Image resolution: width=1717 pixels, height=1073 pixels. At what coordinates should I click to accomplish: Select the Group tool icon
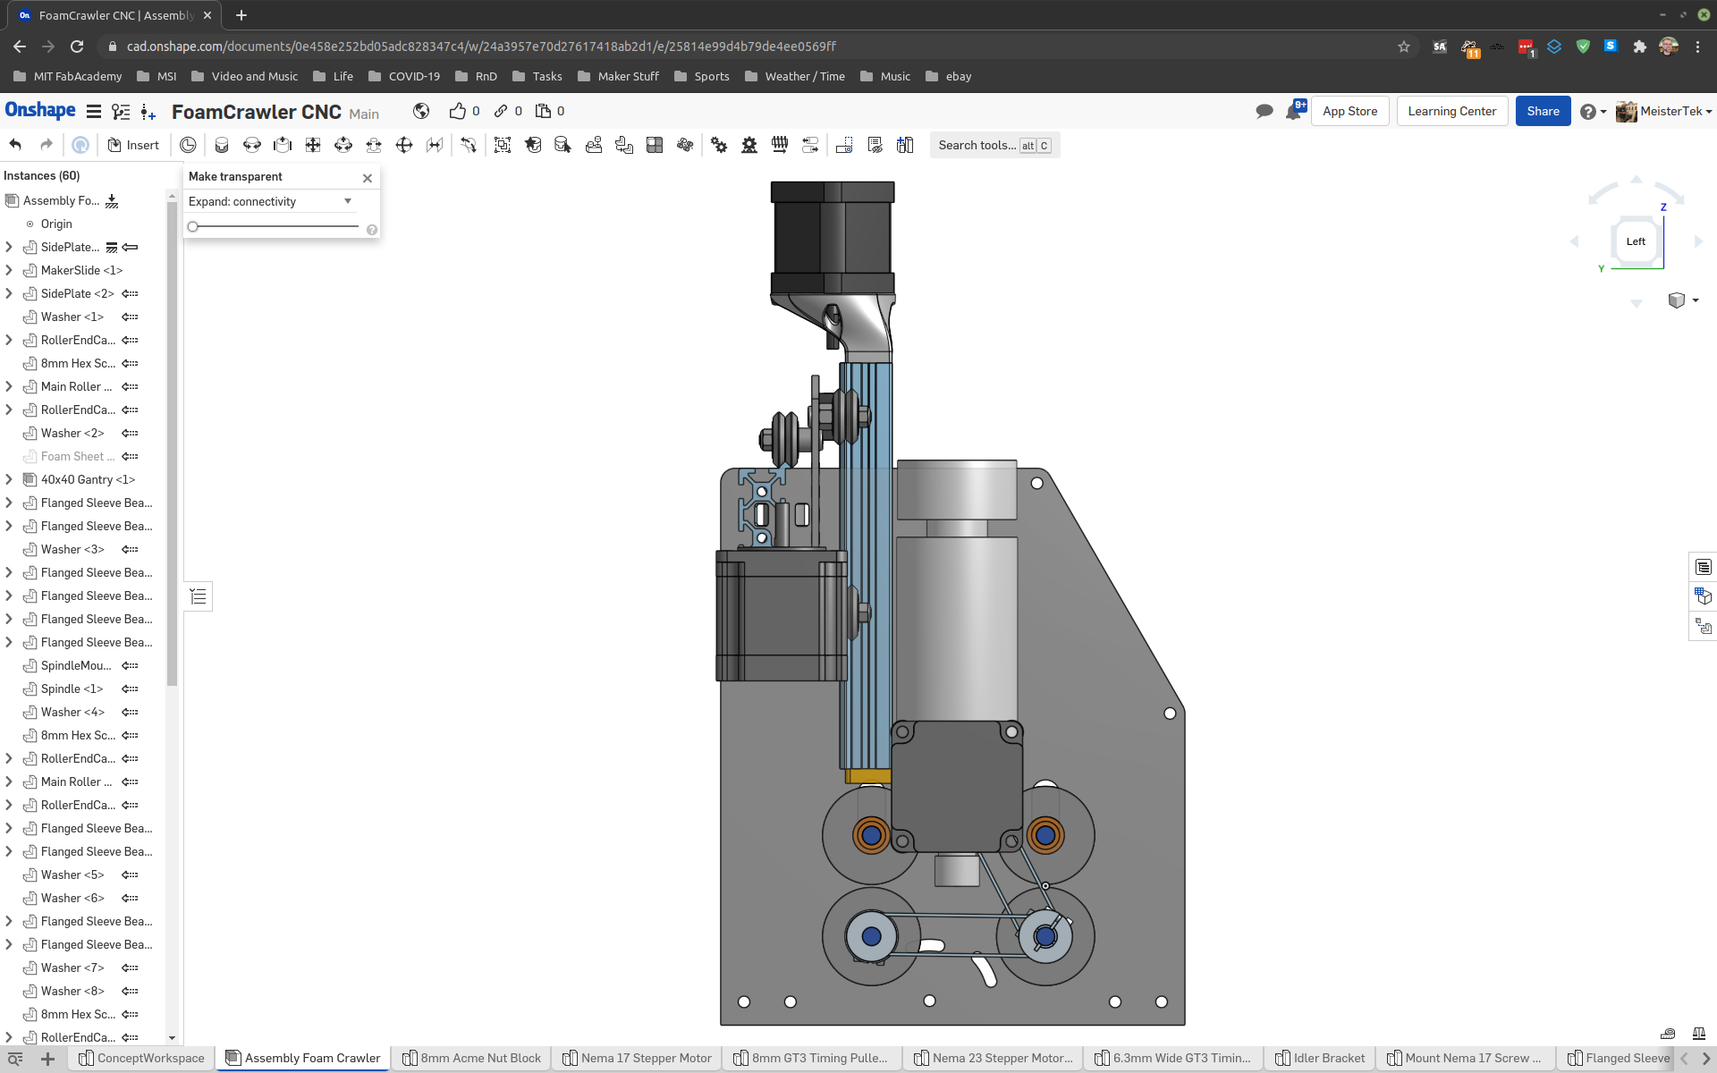click(503, 145)
